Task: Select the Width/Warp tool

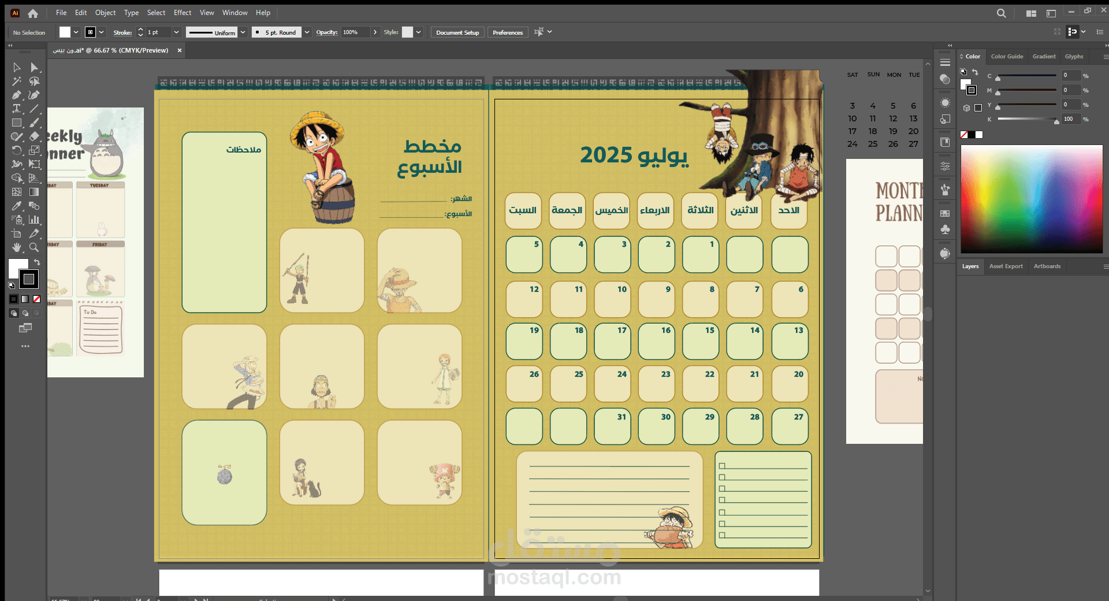Action: coord(17,164)
